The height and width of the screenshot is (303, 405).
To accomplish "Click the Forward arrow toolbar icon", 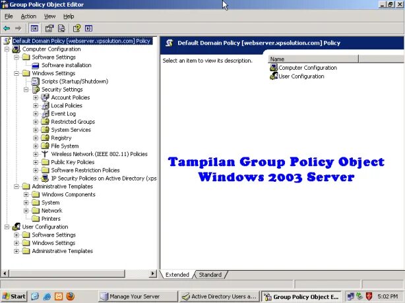I will tap(18, 28).
